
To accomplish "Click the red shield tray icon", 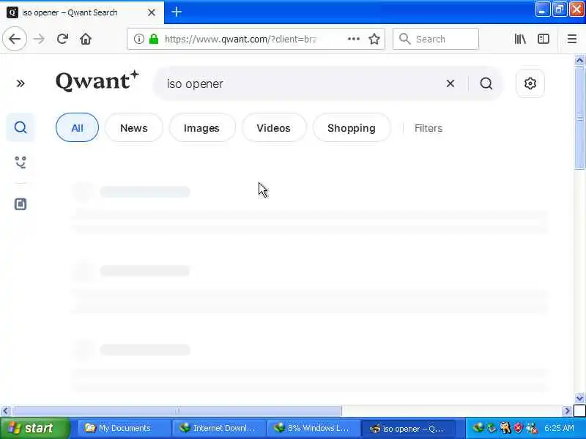I will coord(519,428).
